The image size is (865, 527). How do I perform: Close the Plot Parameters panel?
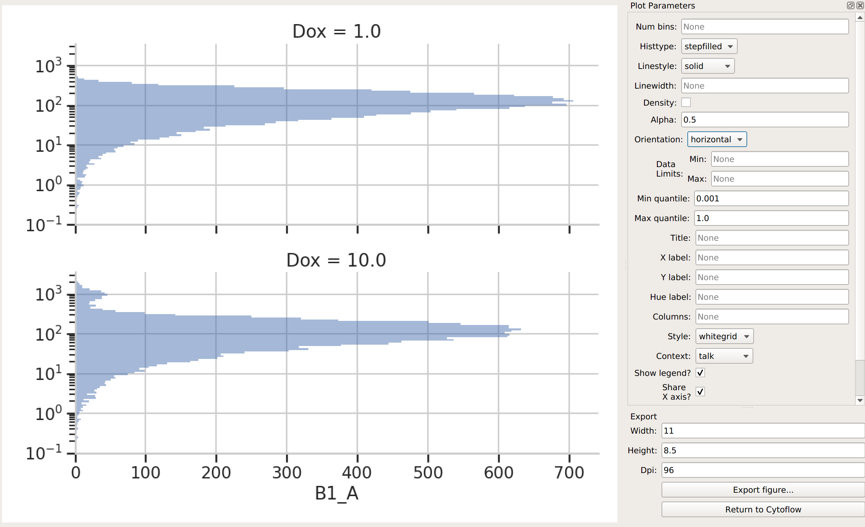pyautogui.click(x=860, y=5)
